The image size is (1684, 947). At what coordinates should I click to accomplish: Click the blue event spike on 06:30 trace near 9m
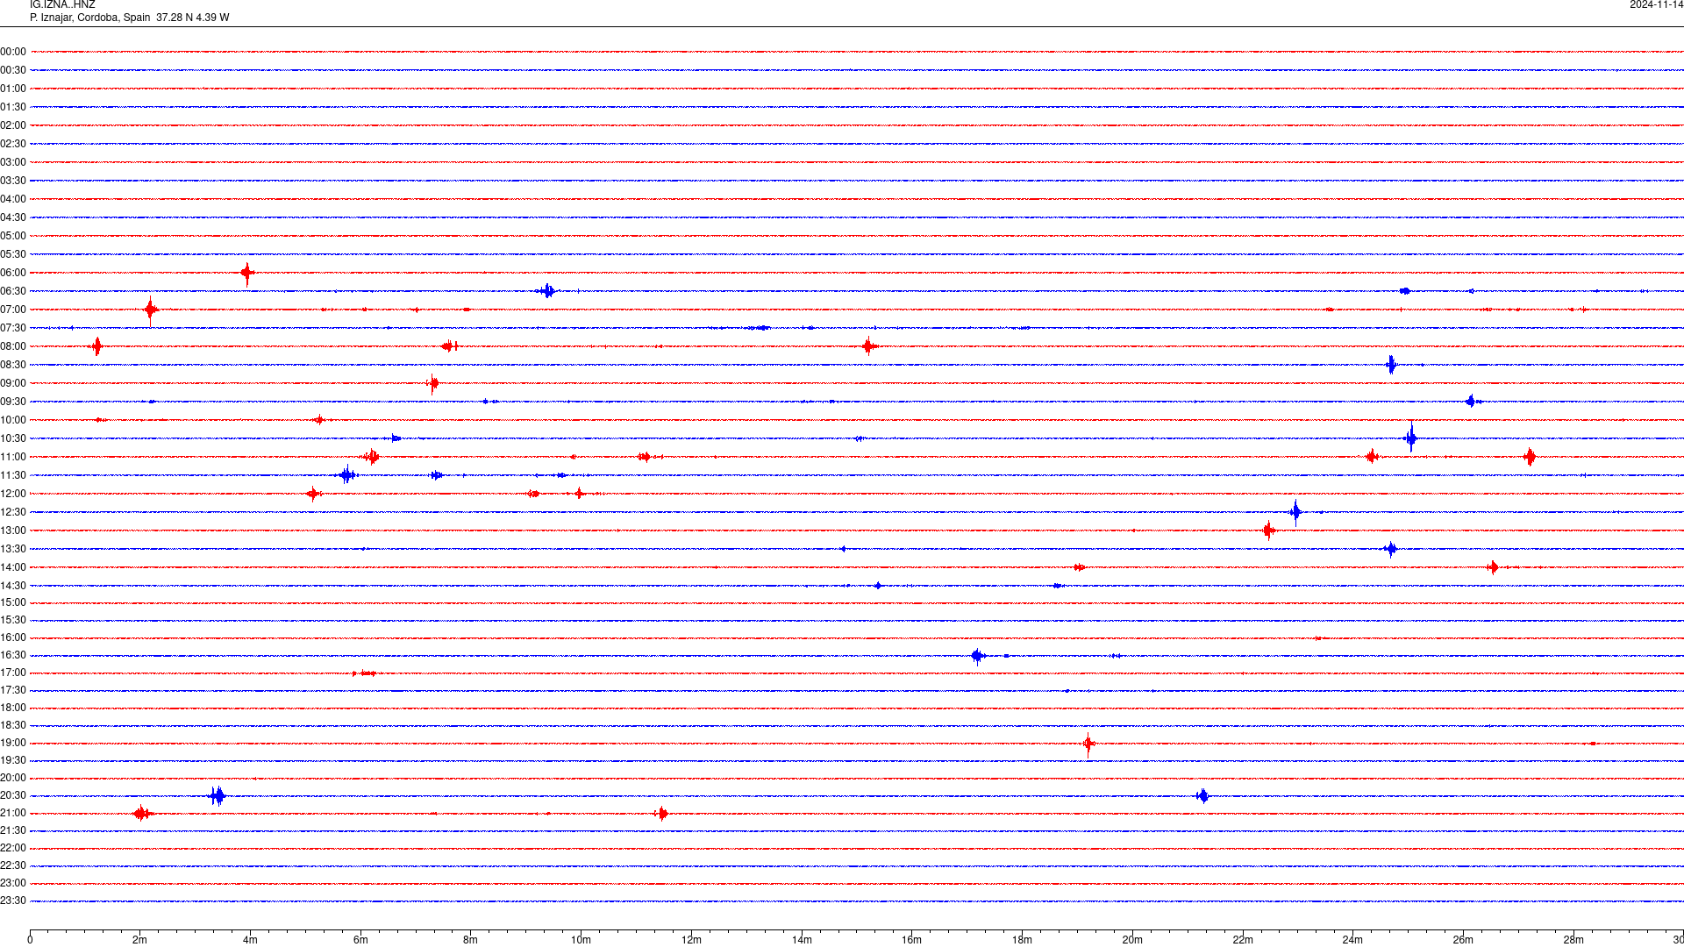click(547, 291)
